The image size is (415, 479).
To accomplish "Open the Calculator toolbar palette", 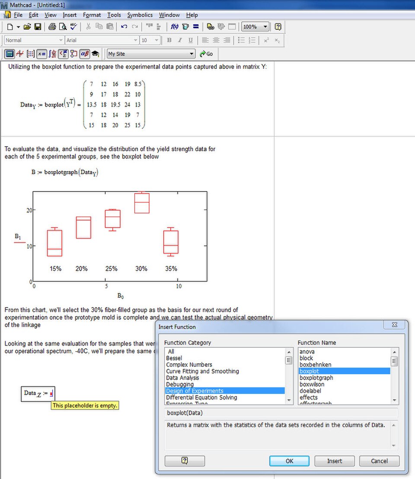I will coord(10,54).
